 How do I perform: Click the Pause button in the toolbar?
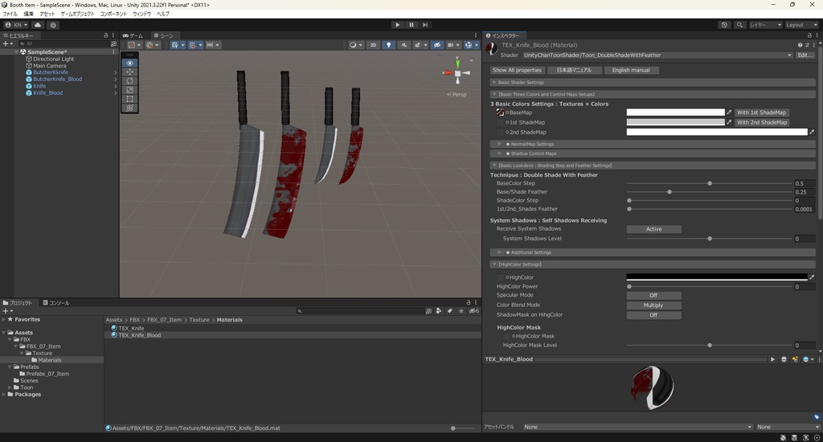[x=411, y=25]
